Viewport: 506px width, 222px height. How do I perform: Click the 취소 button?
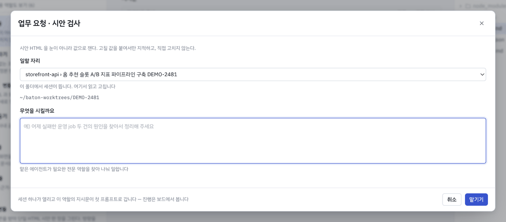(x=451, y=200)
